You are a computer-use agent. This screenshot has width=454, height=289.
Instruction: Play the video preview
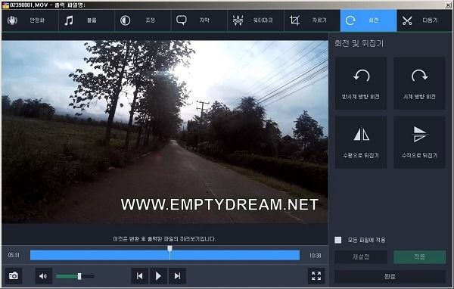coord(158,276)
